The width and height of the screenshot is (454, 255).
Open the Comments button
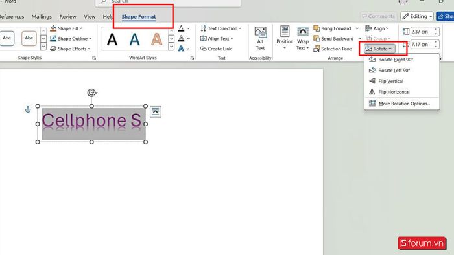(x=378, y=16)
